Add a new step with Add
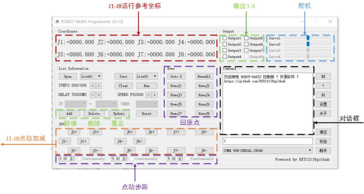 click(69, 114)
